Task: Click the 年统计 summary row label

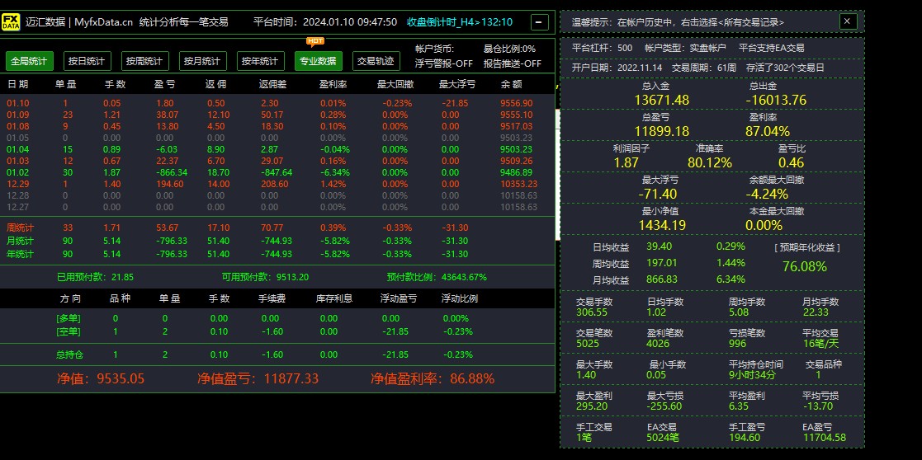Action: point(20,254)
